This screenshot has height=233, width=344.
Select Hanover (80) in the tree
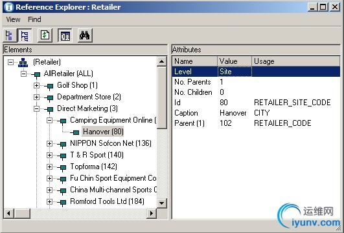click(x=103, y=132)
